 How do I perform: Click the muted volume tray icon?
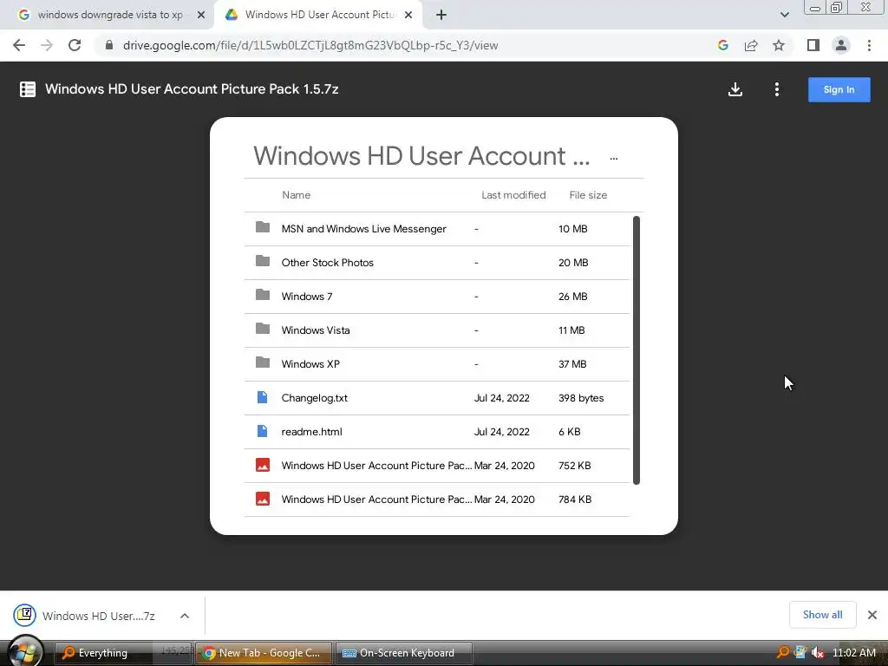coord(817,652)
